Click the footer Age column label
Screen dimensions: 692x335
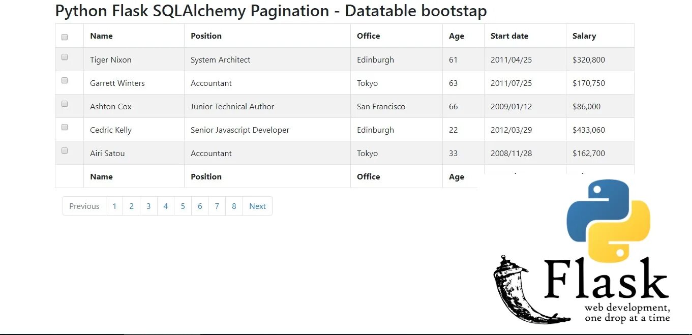[x=457, y=177]
